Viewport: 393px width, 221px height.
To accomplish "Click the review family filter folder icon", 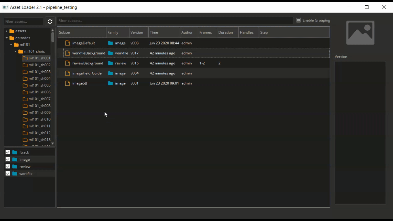I will click(15, 167).
